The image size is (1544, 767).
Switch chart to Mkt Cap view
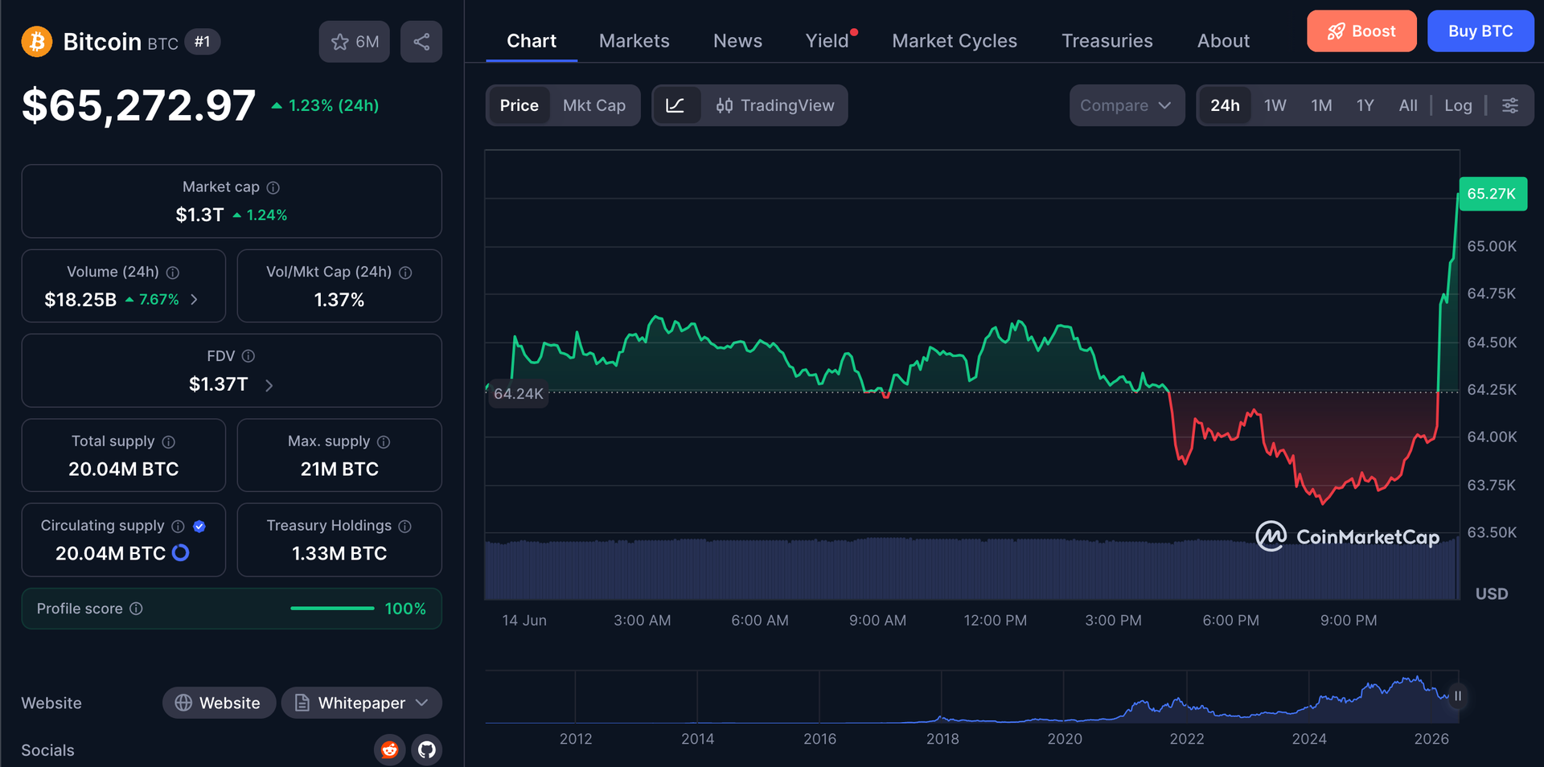[594, 105]
